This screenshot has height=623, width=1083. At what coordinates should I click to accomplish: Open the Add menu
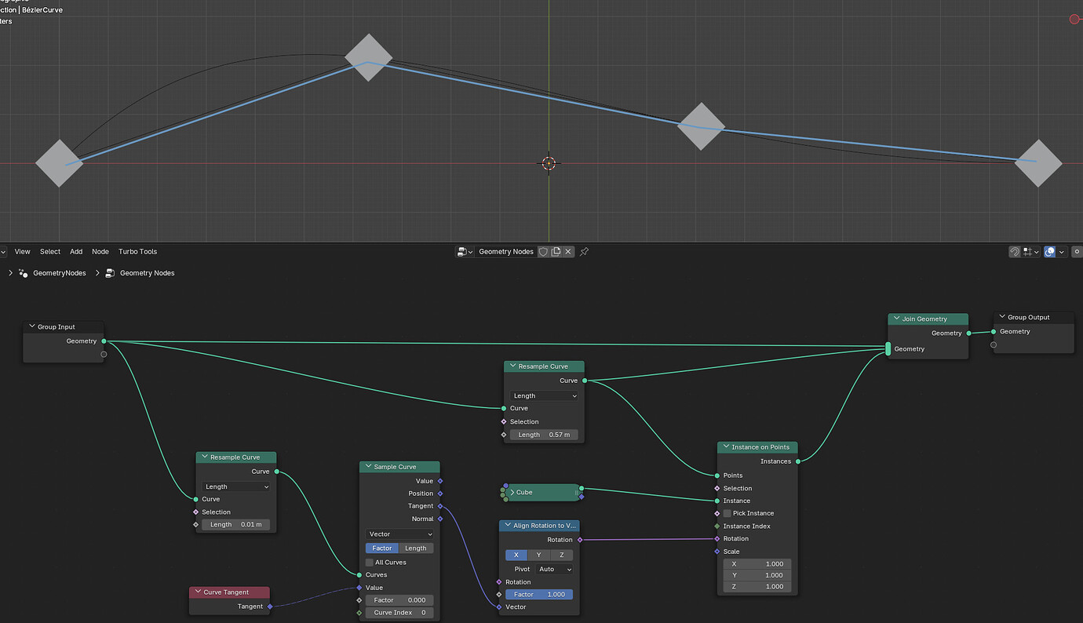[76, 252]
